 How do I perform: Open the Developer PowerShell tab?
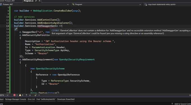click(66, 99)
